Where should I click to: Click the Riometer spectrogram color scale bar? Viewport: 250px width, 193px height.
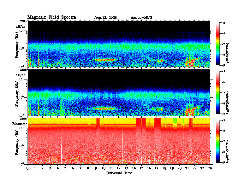coord(217,141)
